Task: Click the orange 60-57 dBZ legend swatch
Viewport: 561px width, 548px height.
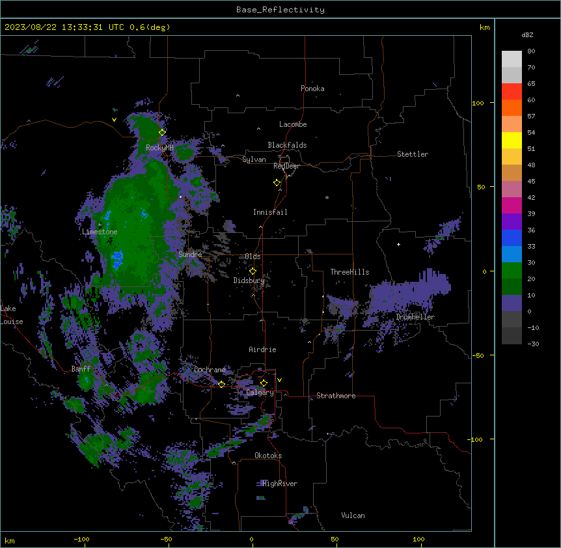Action: pyautogui.click(x=512, y=107)
